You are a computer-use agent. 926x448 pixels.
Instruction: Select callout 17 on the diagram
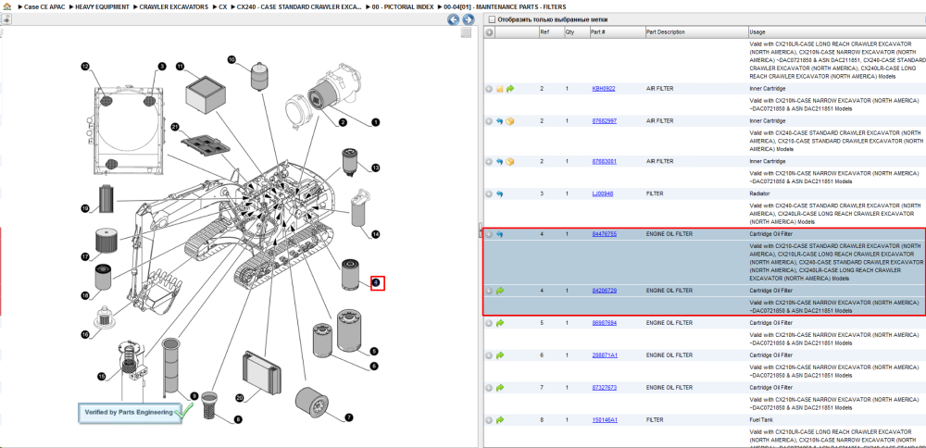click(x=85, y=256)
